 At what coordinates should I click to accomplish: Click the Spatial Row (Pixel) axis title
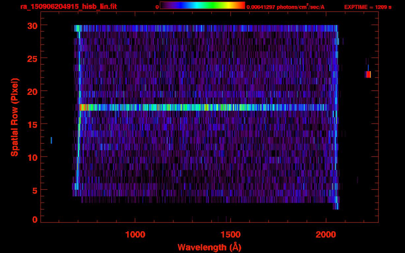15,117
